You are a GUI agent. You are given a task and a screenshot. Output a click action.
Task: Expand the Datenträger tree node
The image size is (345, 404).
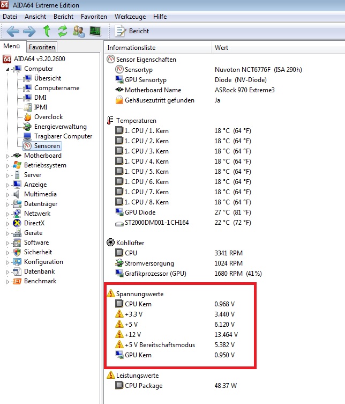pyautogui.click(x=7, y=204)
